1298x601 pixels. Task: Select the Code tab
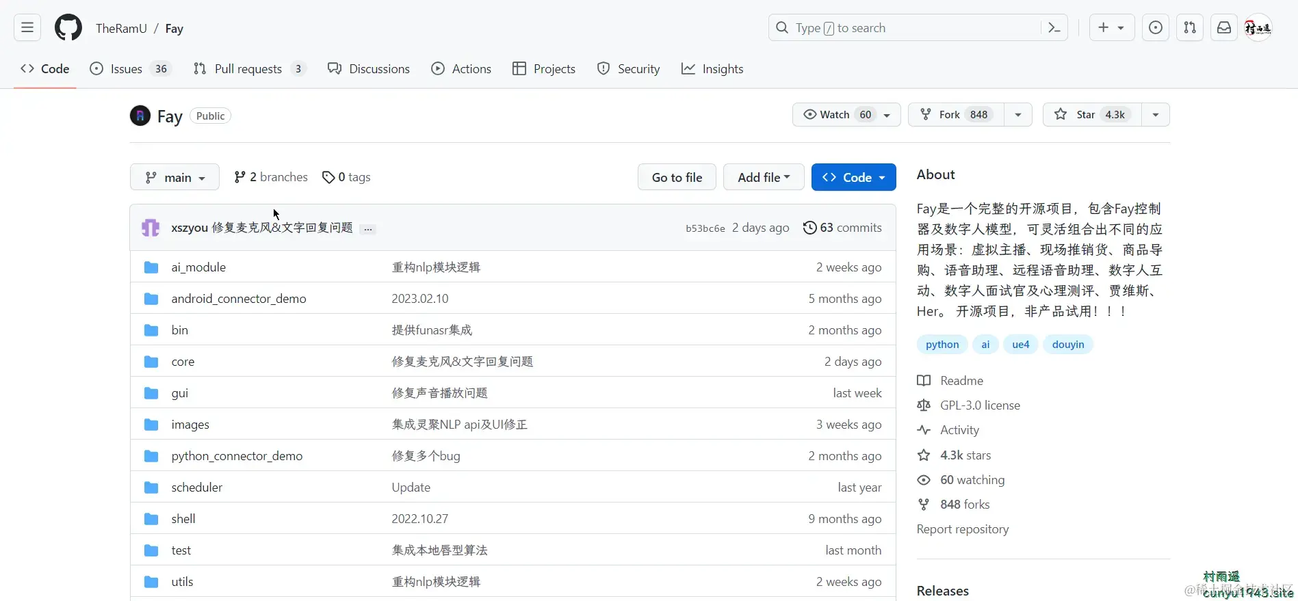coord(45,68)
